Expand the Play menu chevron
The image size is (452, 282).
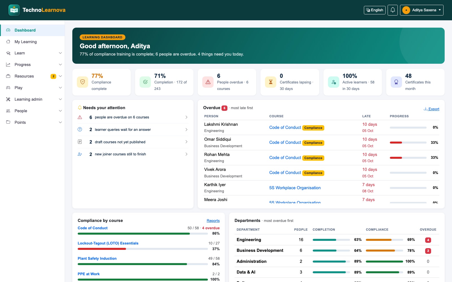click(x=60, y=88)
